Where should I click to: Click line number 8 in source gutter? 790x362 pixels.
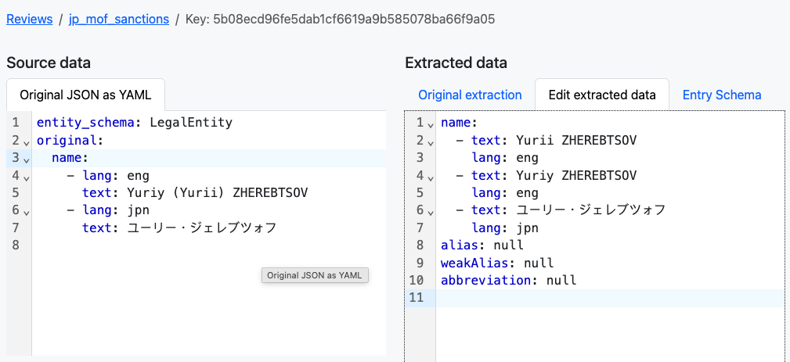coord(16,246)
